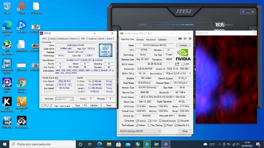Image resolution: width=264 pixels, height=148 pixels.
Task: Switch to the Advanced tab in GPU-Z
Action: [151, 39]
